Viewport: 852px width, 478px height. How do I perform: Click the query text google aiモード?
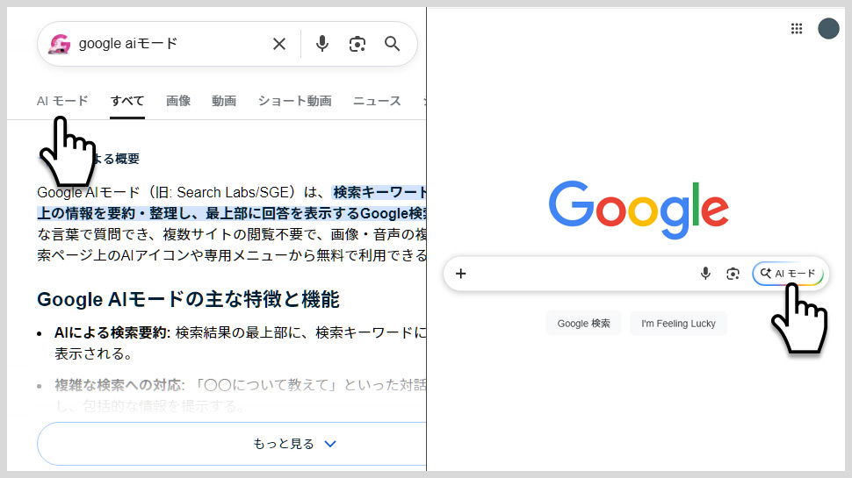pos(128,43)
